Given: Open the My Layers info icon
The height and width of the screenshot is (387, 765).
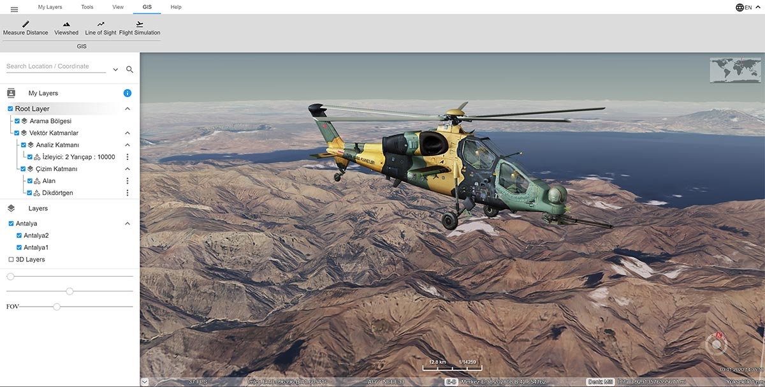Looking at the screenshot, I should (127, 93).
